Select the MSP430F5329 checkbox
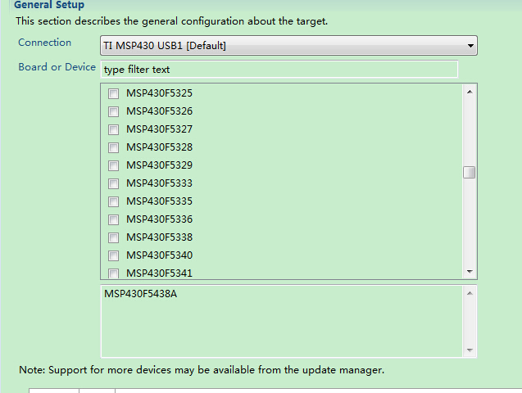 tap(113, 165)
